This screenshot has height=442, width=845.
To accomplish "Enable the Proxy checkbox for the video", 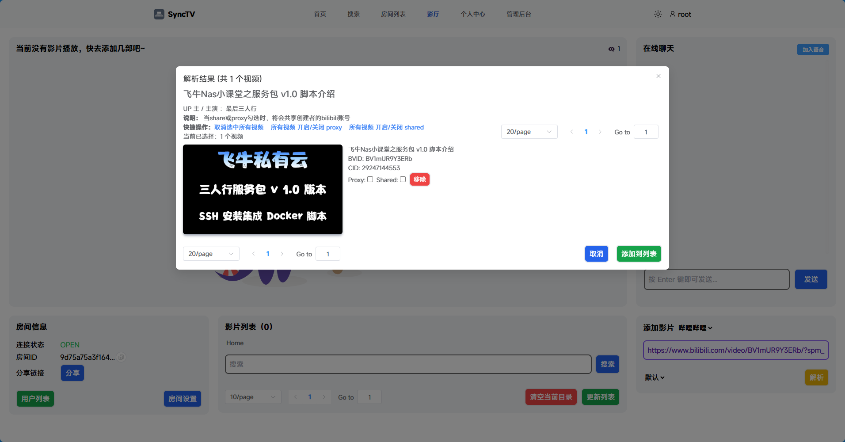I will 370,179.
